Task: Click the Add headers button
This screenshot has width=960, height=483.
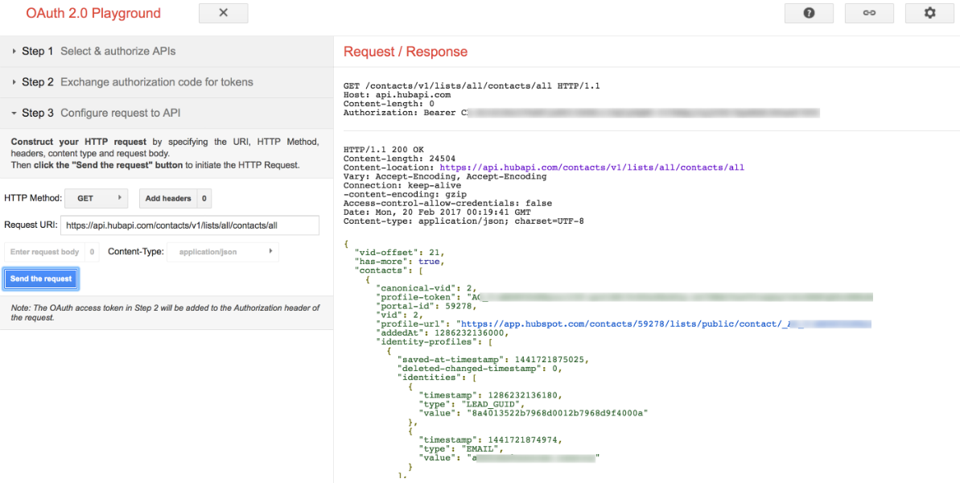Action: [x=170, y=197]
